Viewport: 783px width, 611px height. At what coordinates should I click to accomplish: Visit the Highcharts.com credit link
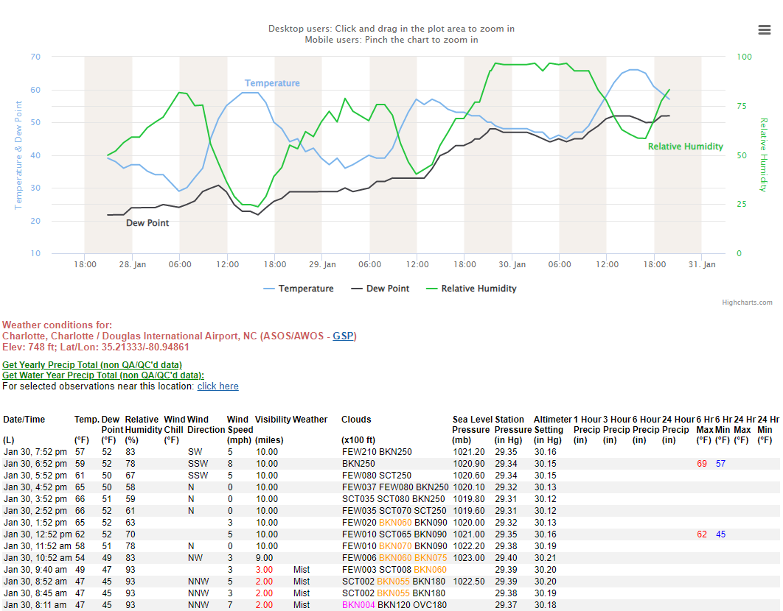pos(748,302)
